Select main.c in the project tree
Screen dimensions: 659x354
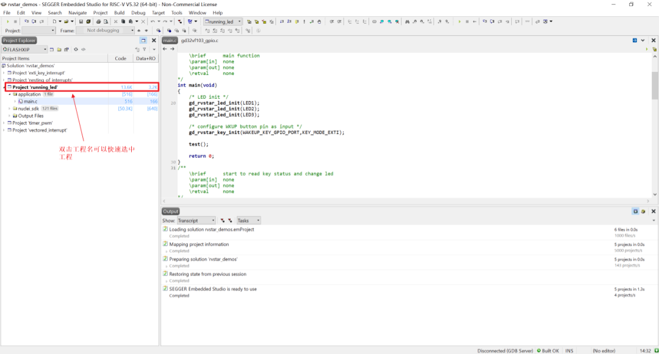(31, 102)
